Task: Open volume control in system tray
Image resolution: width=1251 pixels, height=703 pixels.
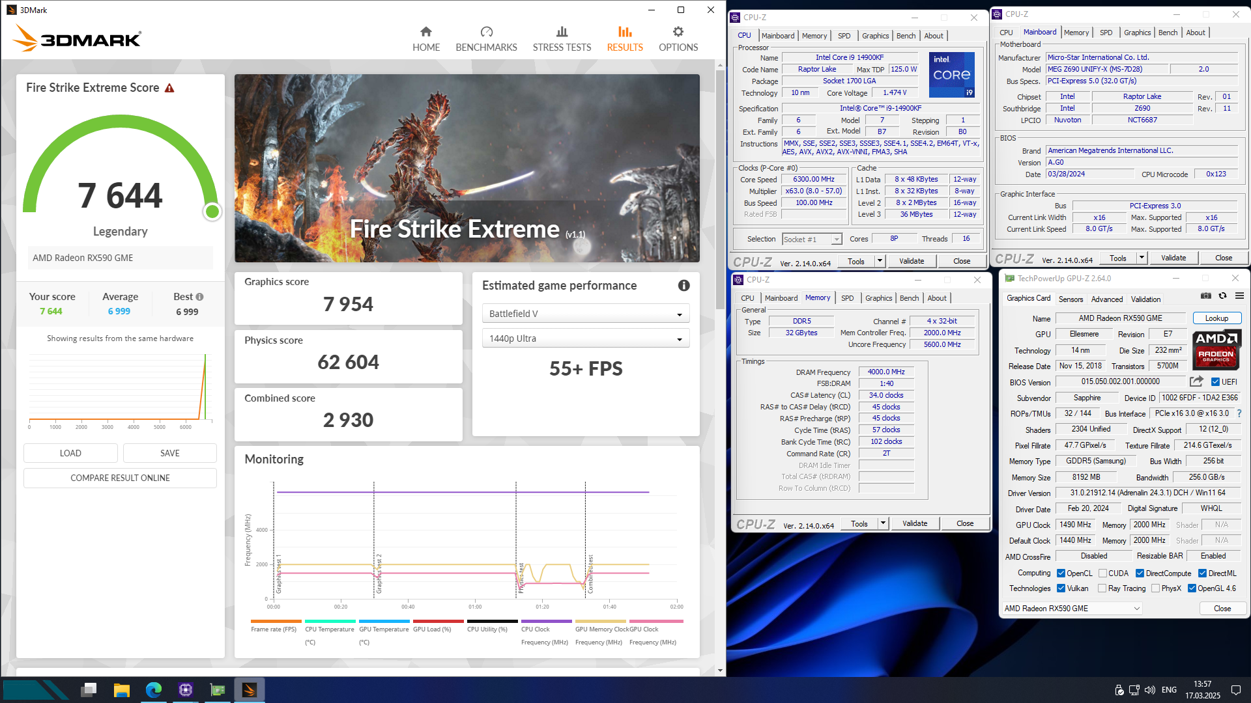Action: coord(1150,690)
